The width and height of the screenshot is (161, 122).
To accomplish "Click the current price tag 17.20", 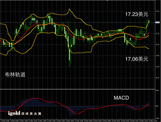I will tap(157, 22).
